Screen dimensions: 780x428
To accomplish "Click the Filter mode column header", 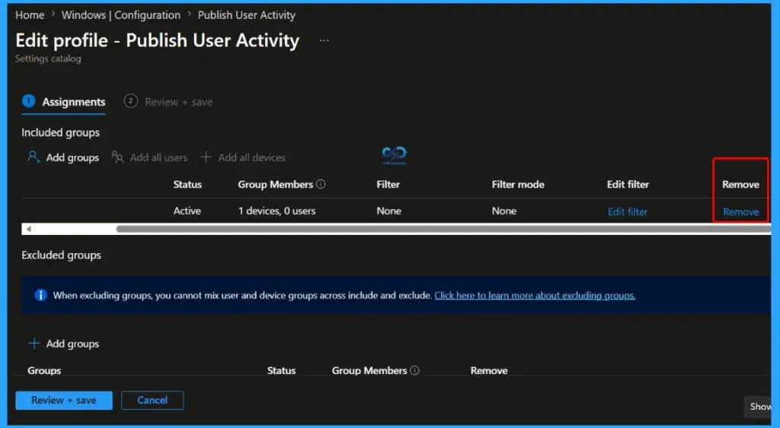I will pyautogui.click(x=518, y=184).
